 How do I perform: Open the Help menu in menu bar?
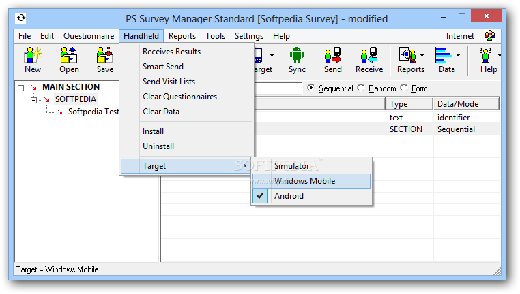281,35
